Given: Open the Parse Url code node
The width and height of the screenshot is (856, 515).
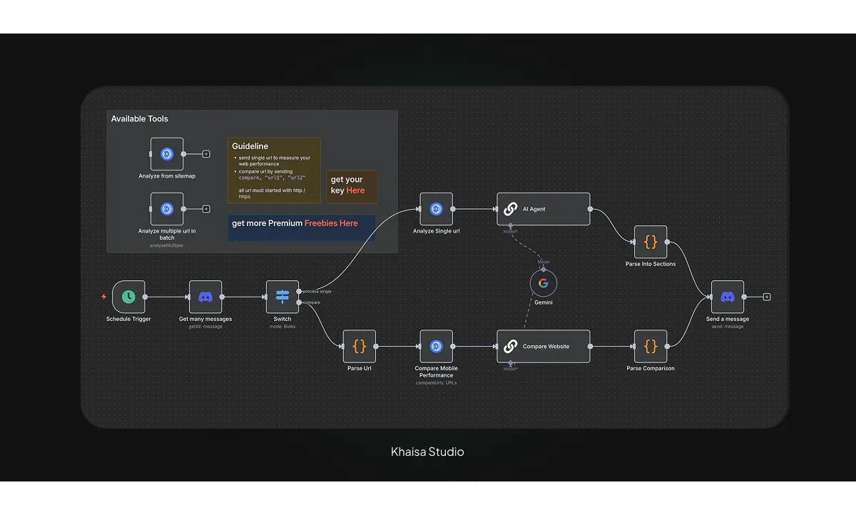Looking at the screenshot, I should [360, 346].
